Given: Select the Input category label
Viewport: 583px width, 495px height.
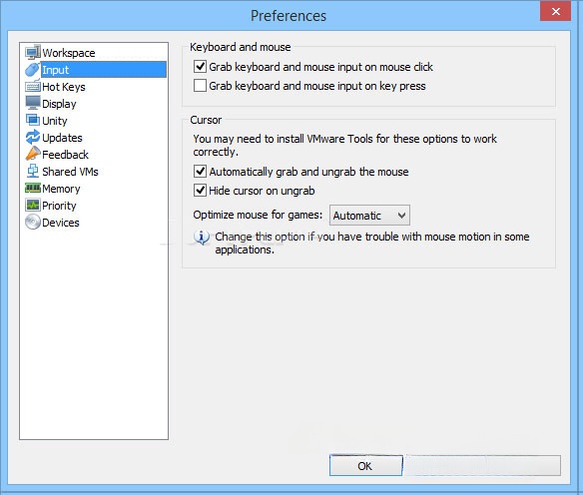Looking at the screenshot, I should click(x=55, y=70).
